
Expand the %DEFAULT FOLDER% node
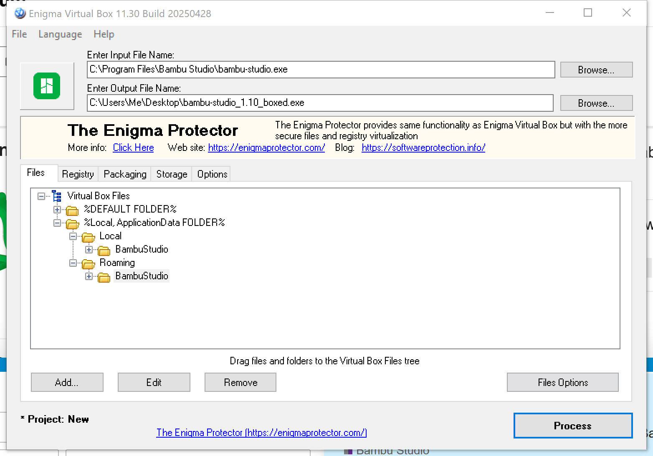pyautogui.click(x=57, y=209)
